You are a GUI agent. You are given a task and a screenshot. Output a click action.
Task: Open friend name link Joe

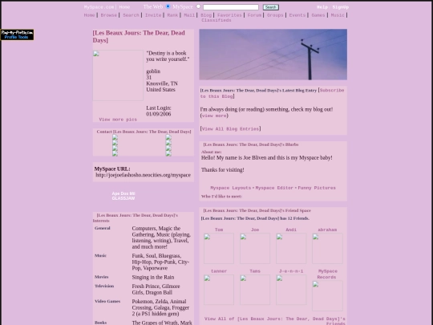point(255,230)
